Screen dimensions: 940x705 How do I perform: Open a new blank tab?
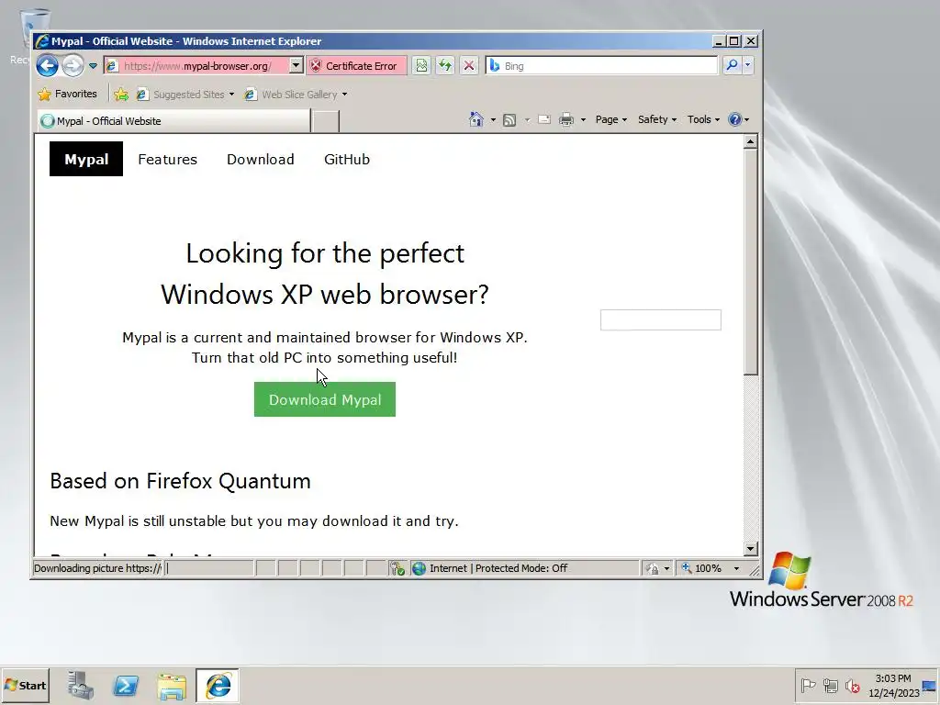click(x=326, y=121)
